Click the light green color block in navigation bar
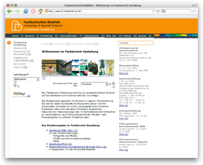Screen dimensions: 203x165 [x=179, y=35]
